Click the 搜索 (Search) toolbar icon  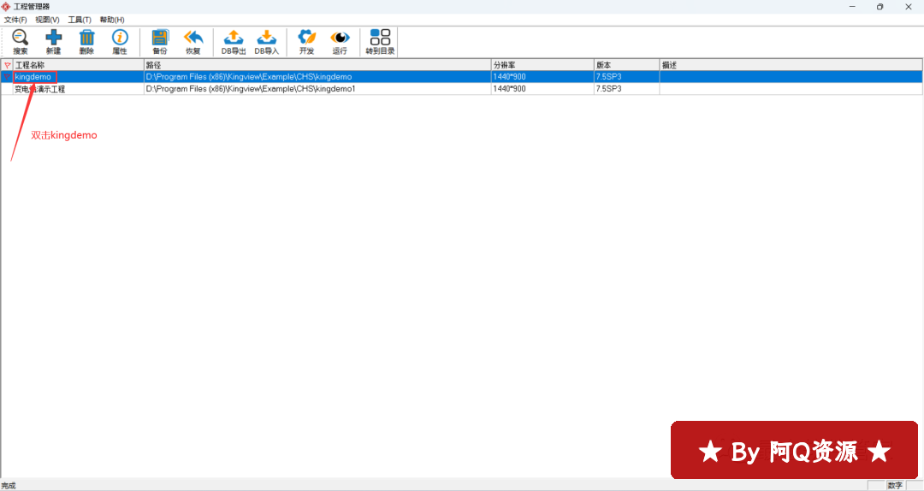(x=21, y=40)
